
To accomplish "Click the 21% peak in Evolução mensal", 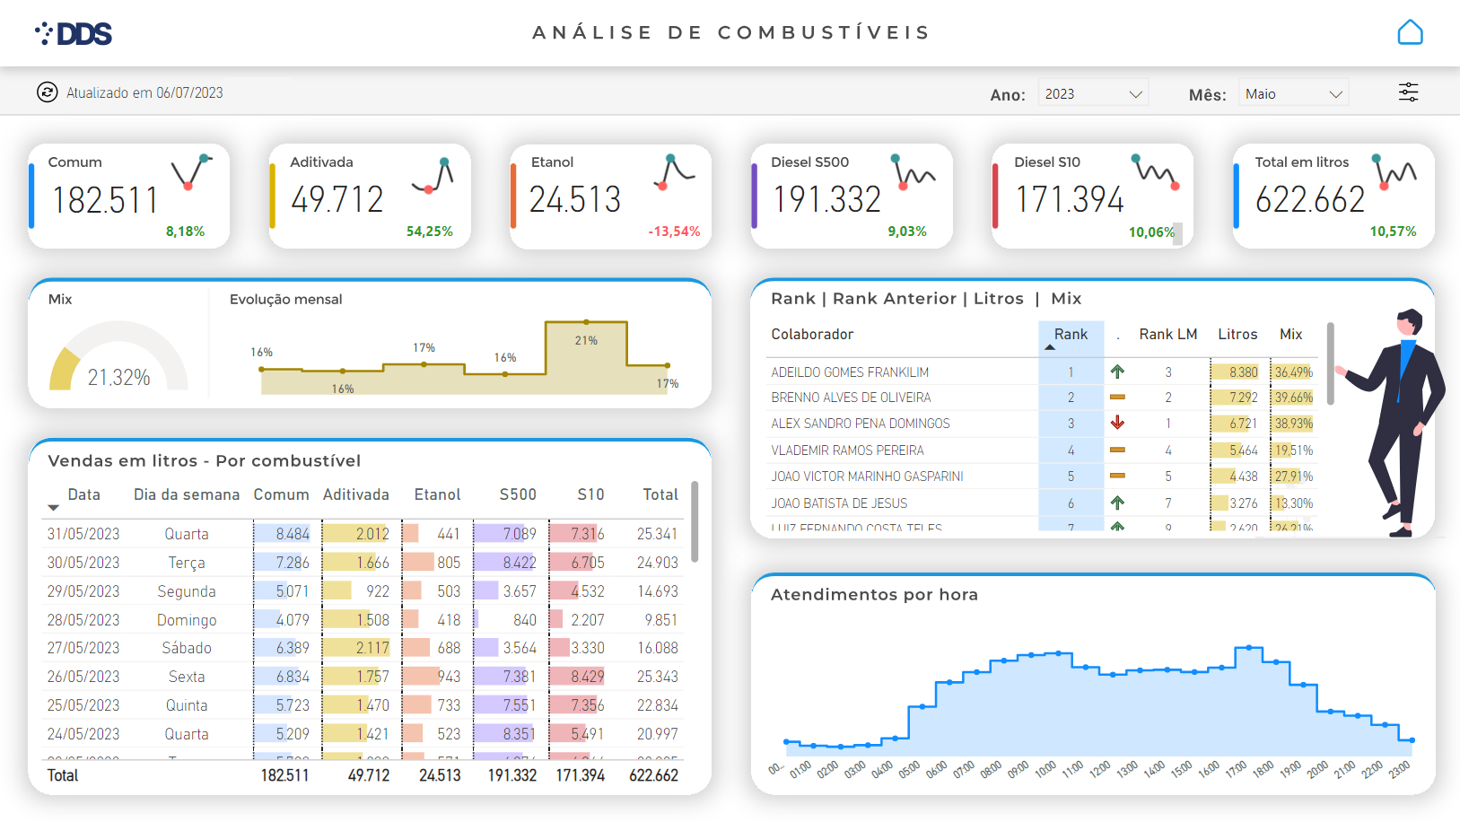I will (586, 323).
